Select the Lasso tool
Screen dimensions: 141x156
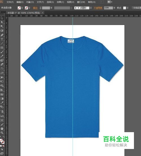(2, 31)
